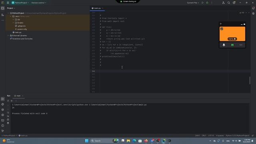Mute microphone in the screen-share widget

pyautogui.click(x=224, y=45)
